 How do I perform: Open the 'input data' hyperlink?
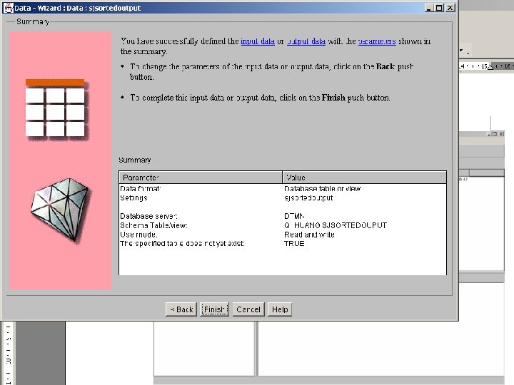click(258, 41)
